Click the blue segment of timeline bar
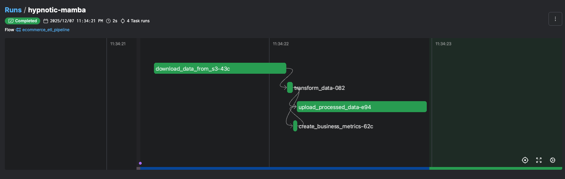This screenshot has height=179, width=565. pos(284,168)
